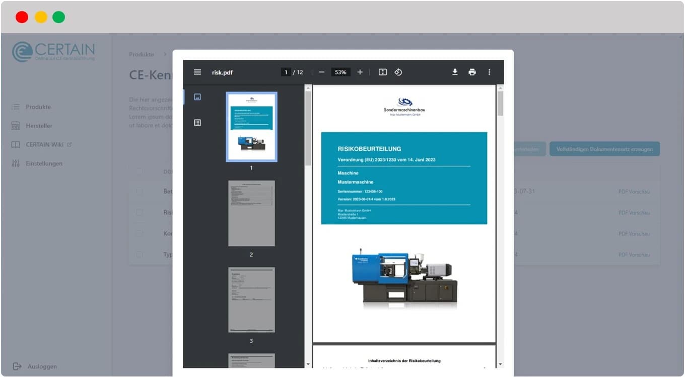Zoom out with the minus button

pyautogui.click(x=321, y=72)
